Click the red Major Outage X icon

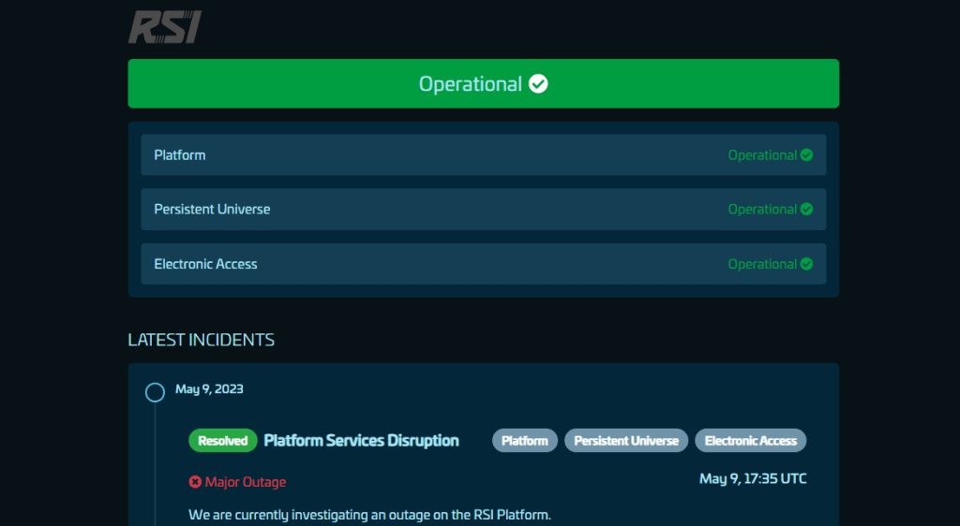(x=195, y=482)
